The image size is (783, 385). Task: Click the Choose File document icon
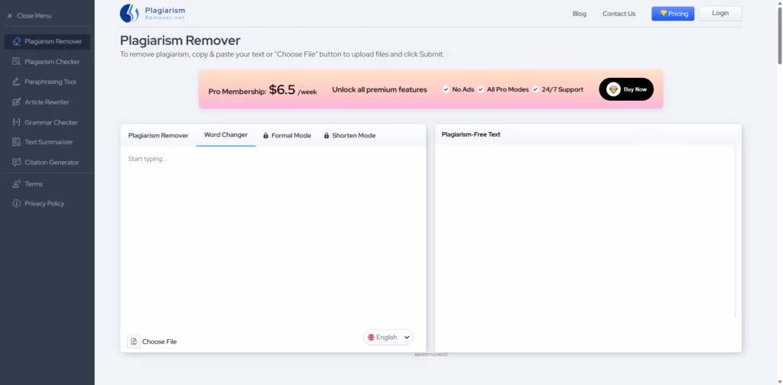click(x=133, y=341)
